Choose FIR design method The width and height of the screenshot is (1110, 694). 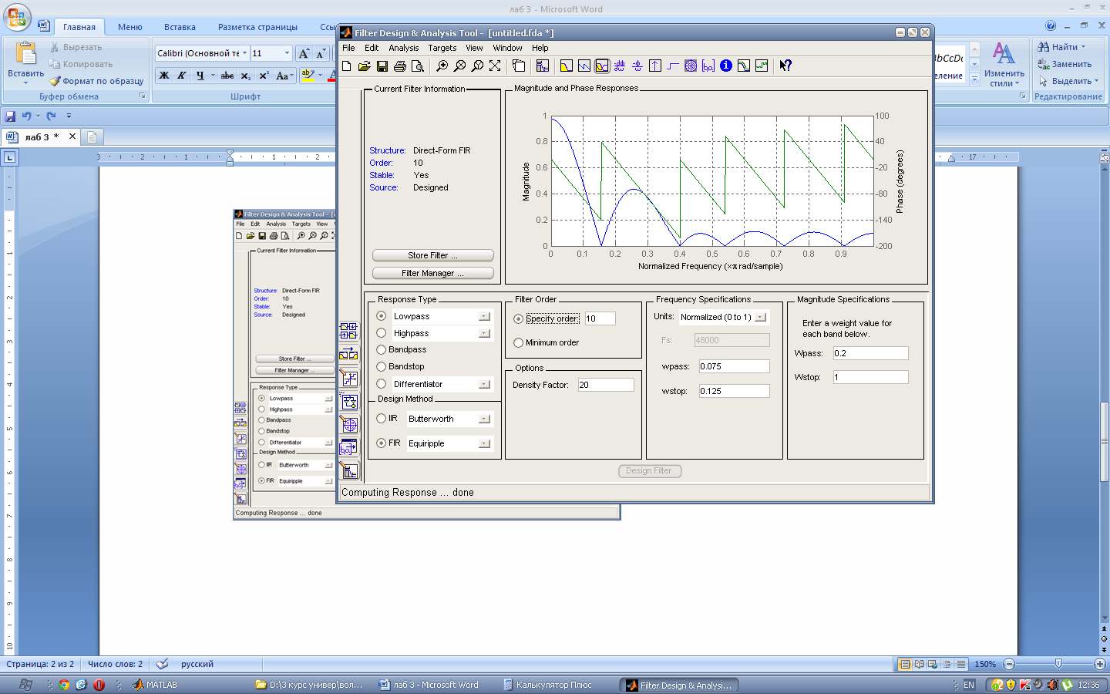point(382,443)
